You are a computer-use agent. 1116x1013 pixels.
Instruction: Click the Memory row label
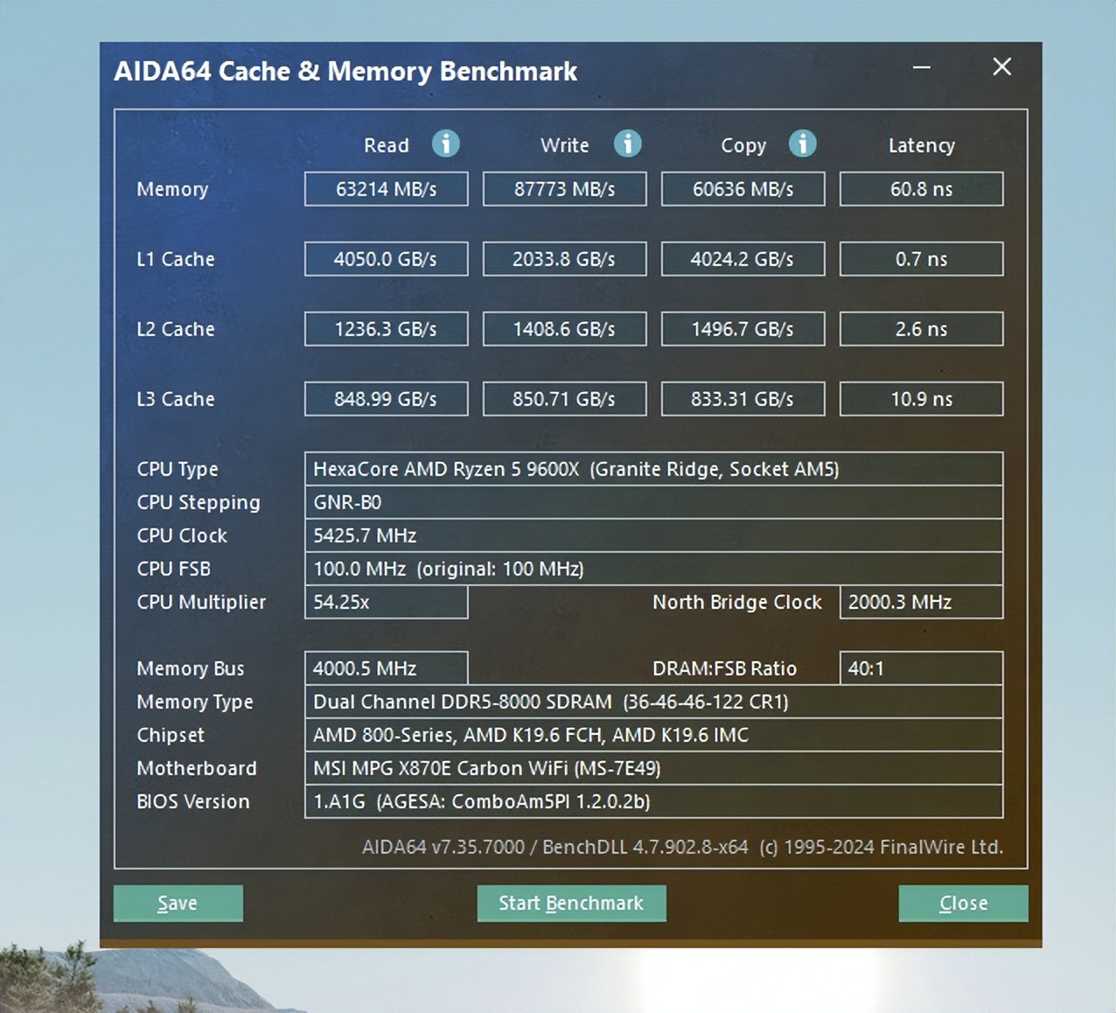pyautogui.click(x=172, y=190)
